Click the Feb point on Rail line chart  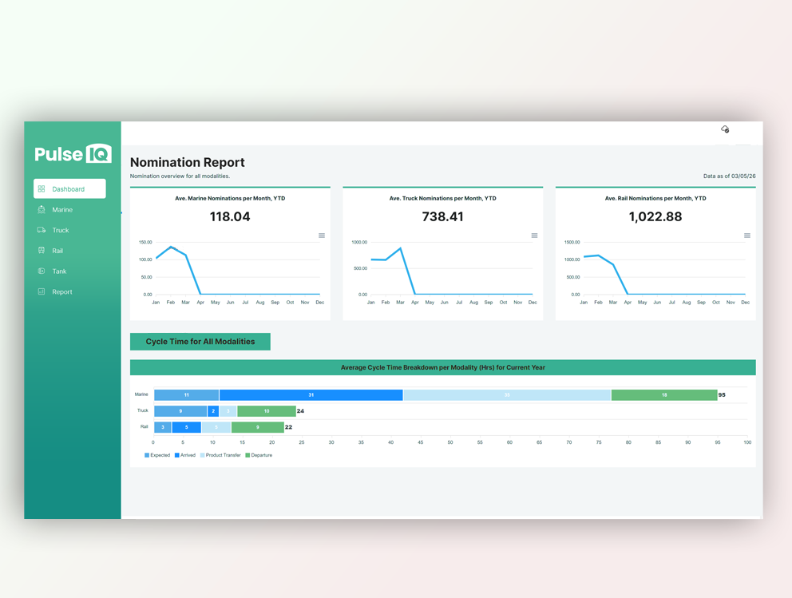(599, 255)
